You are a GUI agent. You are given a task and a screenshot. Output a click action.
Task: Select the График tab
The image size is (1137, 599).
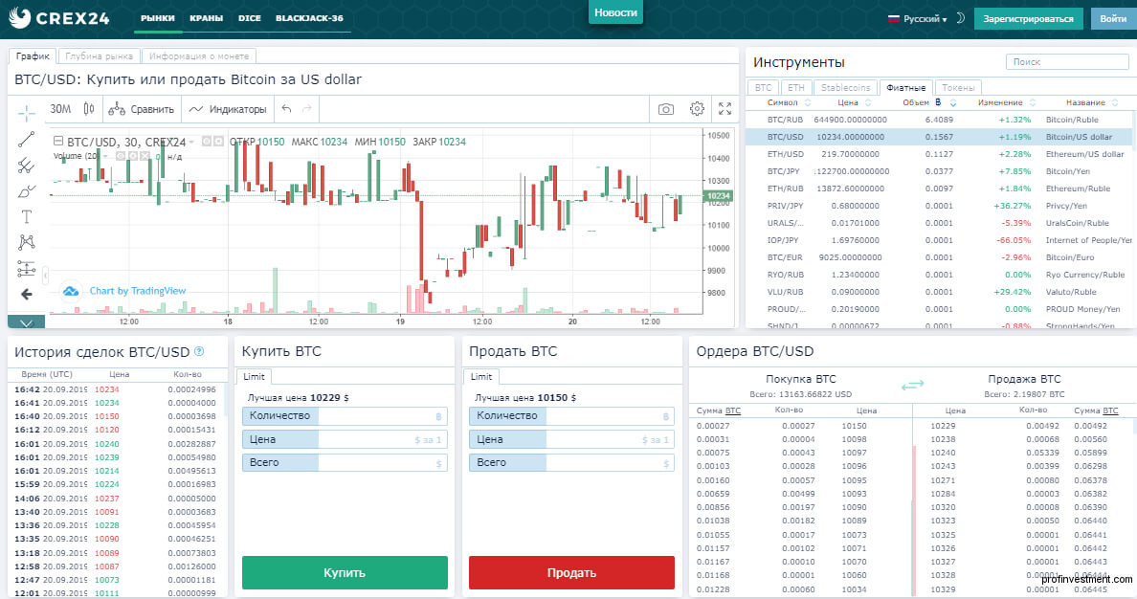pos(33,55)
